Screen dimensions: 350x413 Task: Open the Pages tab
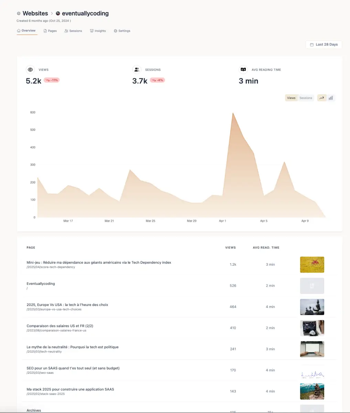point(50,31)
